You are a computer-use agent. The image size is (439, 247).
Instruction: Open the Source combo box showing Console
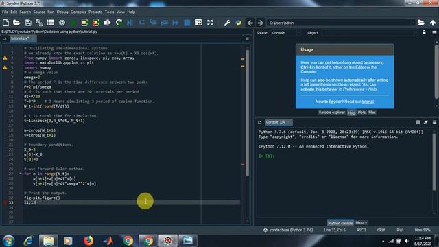(x=285, y=33)
